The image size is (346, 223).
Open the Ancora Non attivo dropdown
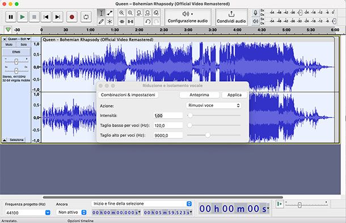[71, 212]
